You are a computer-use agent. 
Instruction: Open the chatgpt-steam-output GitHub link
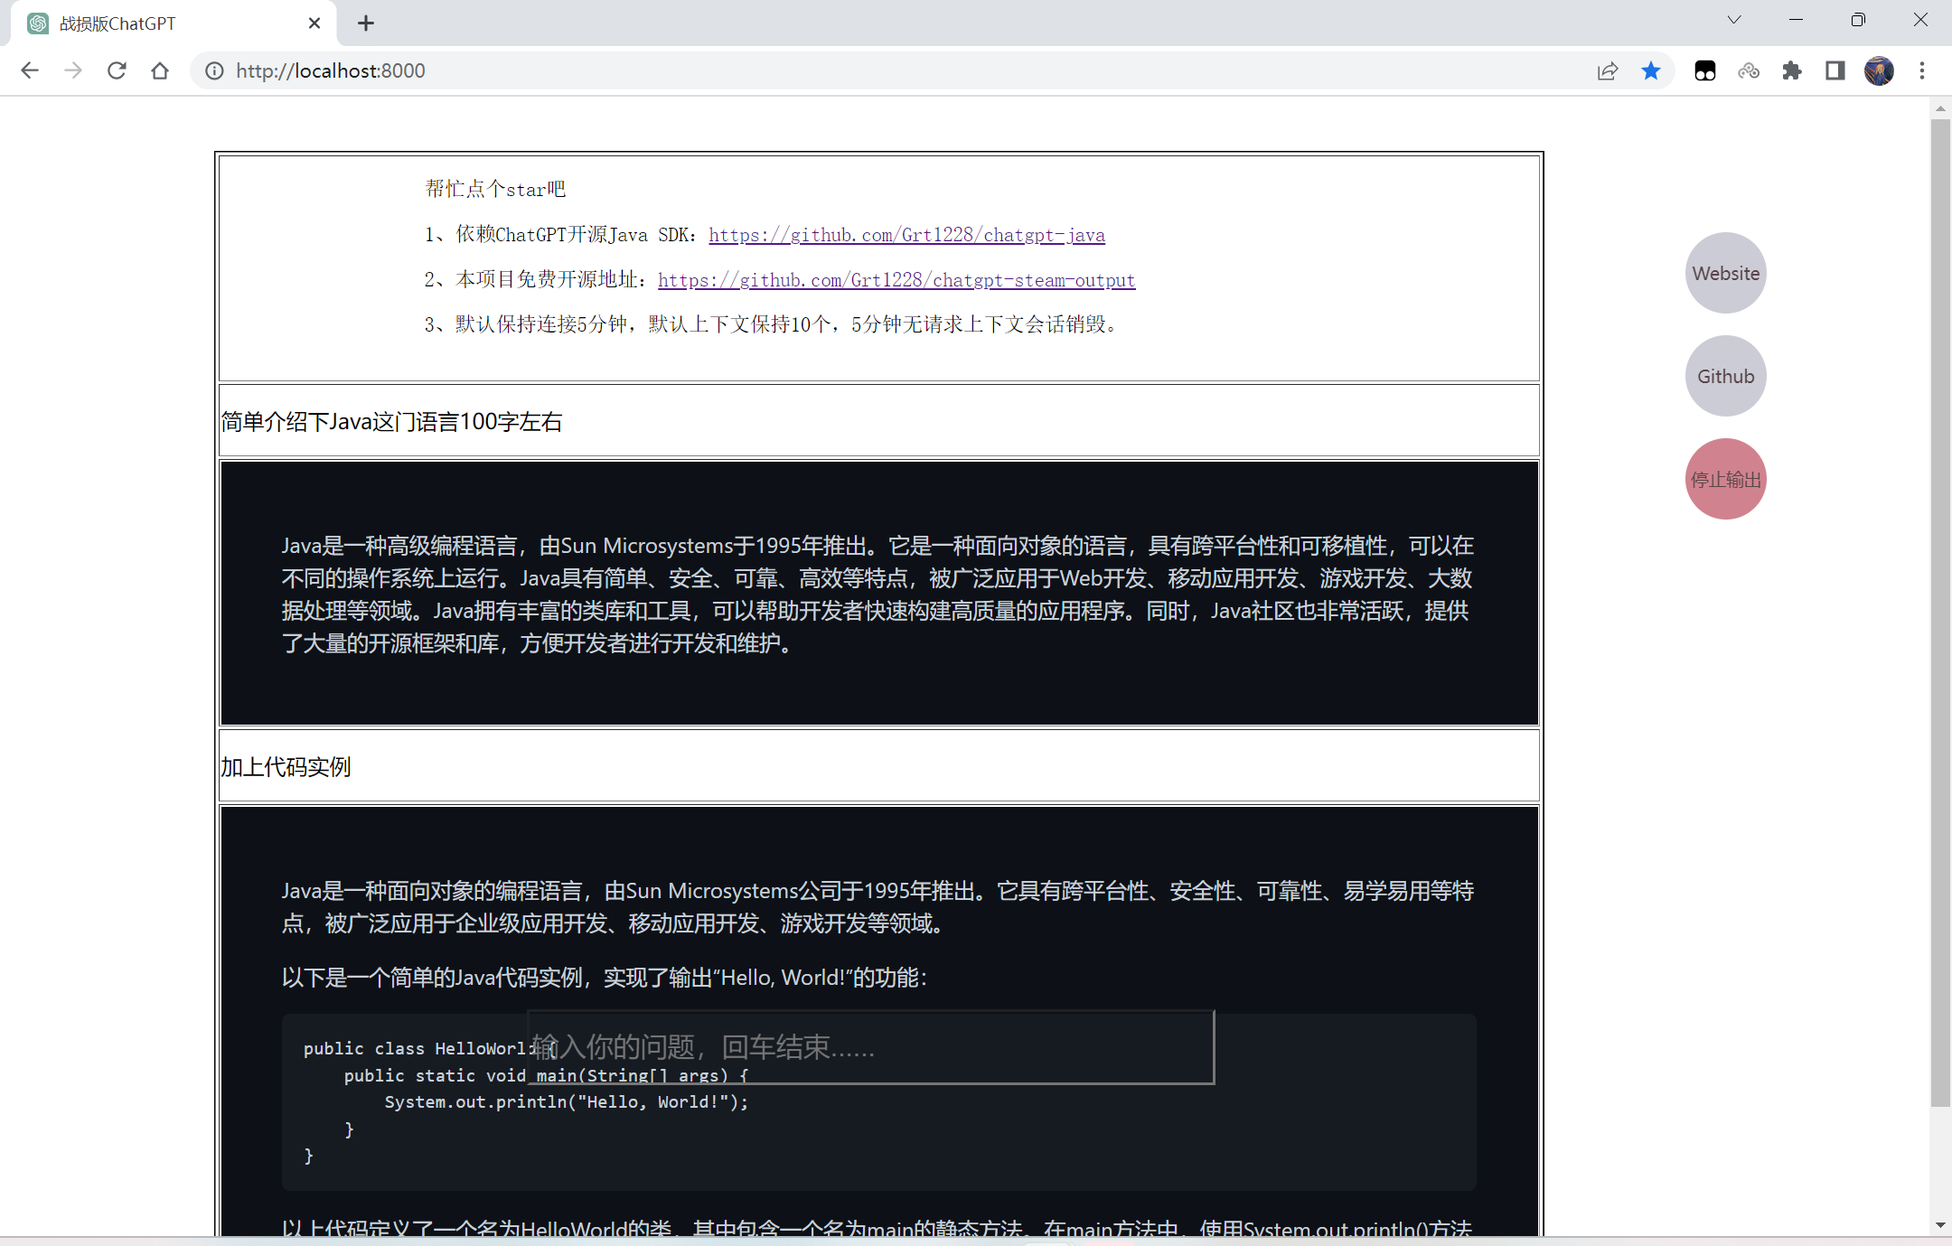(x=896, y=280)
